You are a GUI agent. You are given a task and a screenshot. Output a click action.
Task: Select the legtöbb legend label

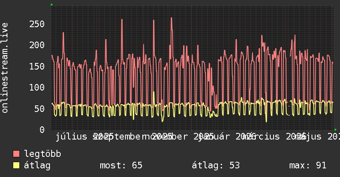[x=42, y=154]
